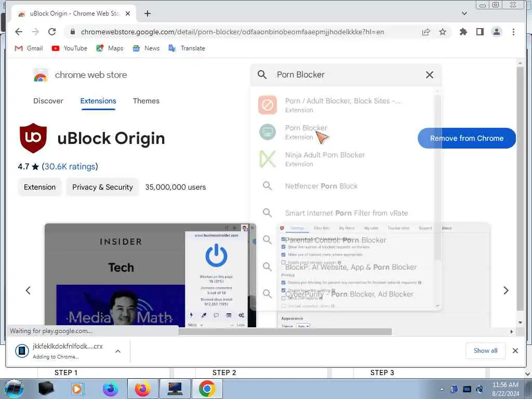The height and width of the screenshot is (399, 532).
Task: Open Chrome's three-dot menu
Action: pyautogui.click(x=513, y=32)
